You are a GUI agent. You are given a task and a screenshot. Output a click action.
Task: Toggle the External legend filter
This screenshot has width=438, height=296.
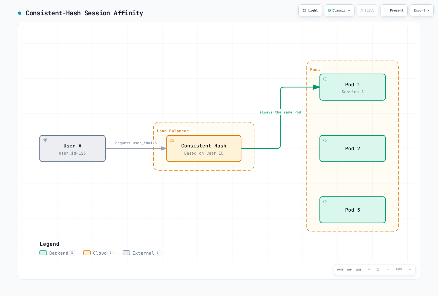142,253
